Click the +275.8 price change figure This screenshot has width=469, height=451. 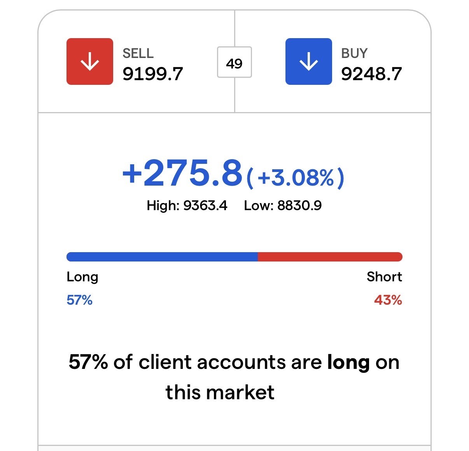pyautogui.click(x=182, y=173)
